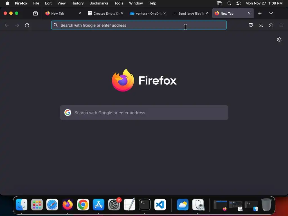Close the first New Tab
288x216 pixels.
(80, 13)
